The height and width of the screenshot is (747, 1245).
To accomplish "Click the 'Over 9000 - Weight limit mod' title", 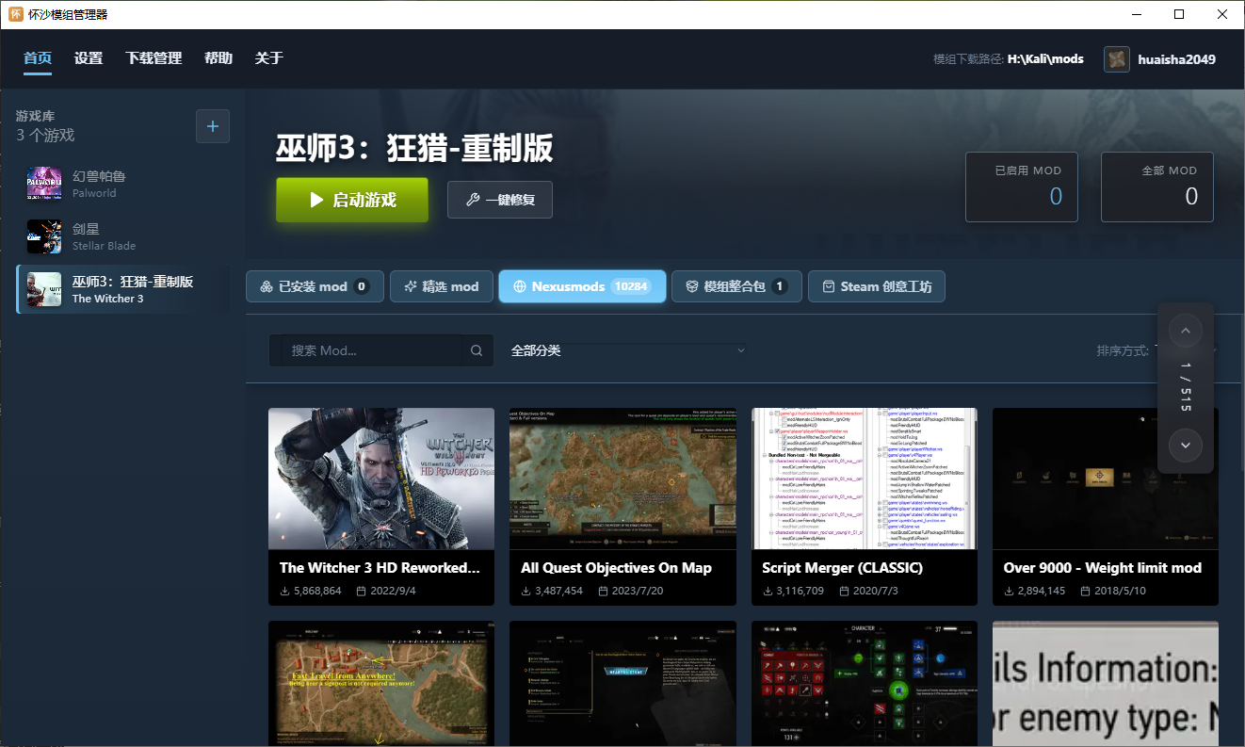I will point(1103,568).
